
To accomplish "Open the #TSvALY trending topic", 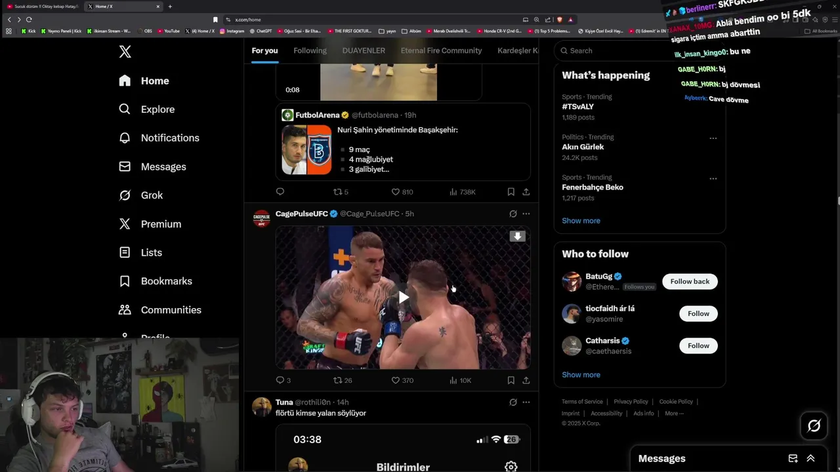I will pos(577,107).
